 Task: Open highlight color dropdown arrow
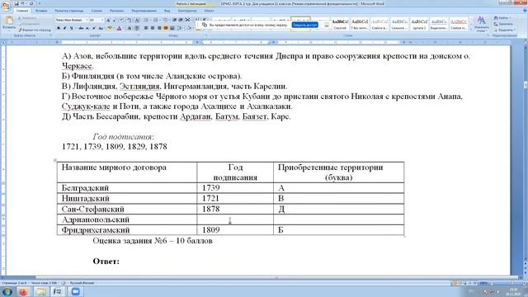point(114,28)
